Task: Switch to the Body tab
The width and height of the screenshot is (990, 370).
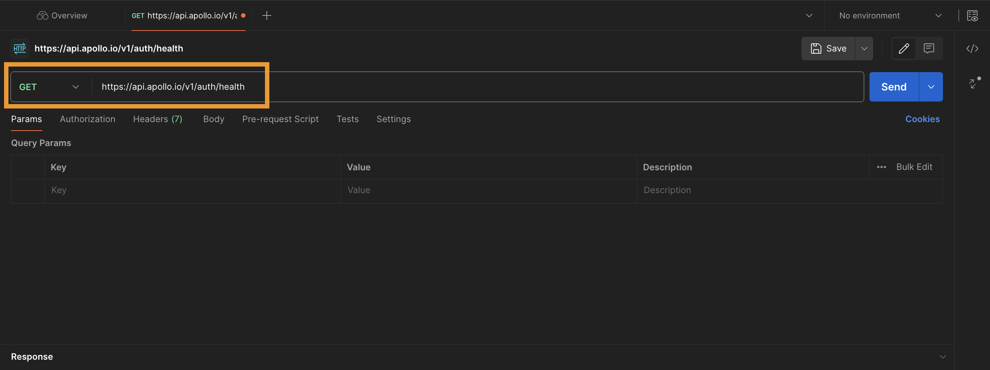Action: [214, 119]
